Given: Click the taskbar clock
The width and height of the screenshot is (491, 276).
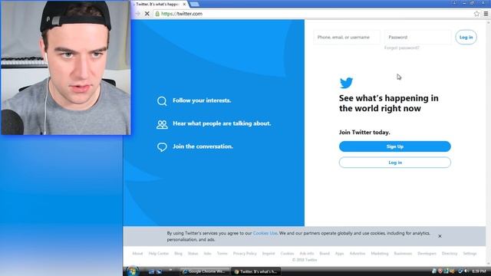Looking at the screenshot, I should pos(479,271).
